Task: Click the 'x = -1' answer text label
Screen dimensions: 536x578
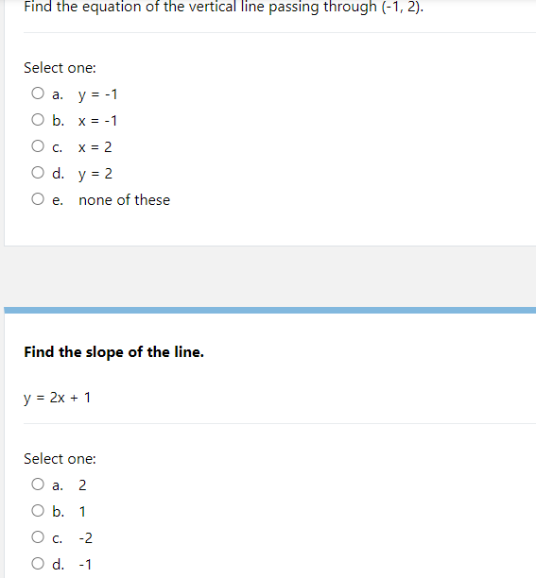Action: point(97,121)
